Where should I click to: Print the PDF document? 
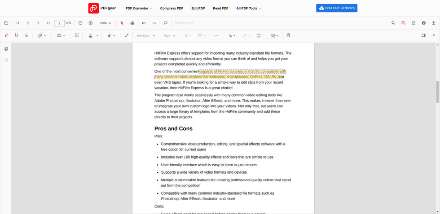tap(423, 23)
